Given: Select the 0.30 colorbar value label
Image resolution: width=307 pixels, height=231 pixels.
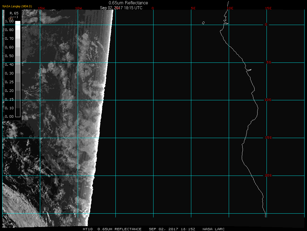Looking at the screenshot, I should [9, 73].
